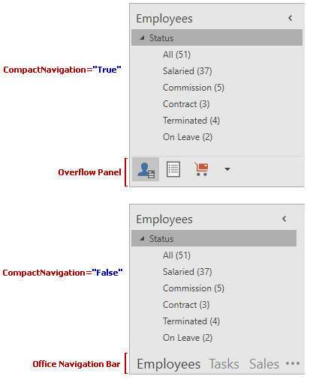Choose Terminated (4) in lower pane
Image resolution: width=310 pixels, height=379 pixels.
(x=191, y=321)
